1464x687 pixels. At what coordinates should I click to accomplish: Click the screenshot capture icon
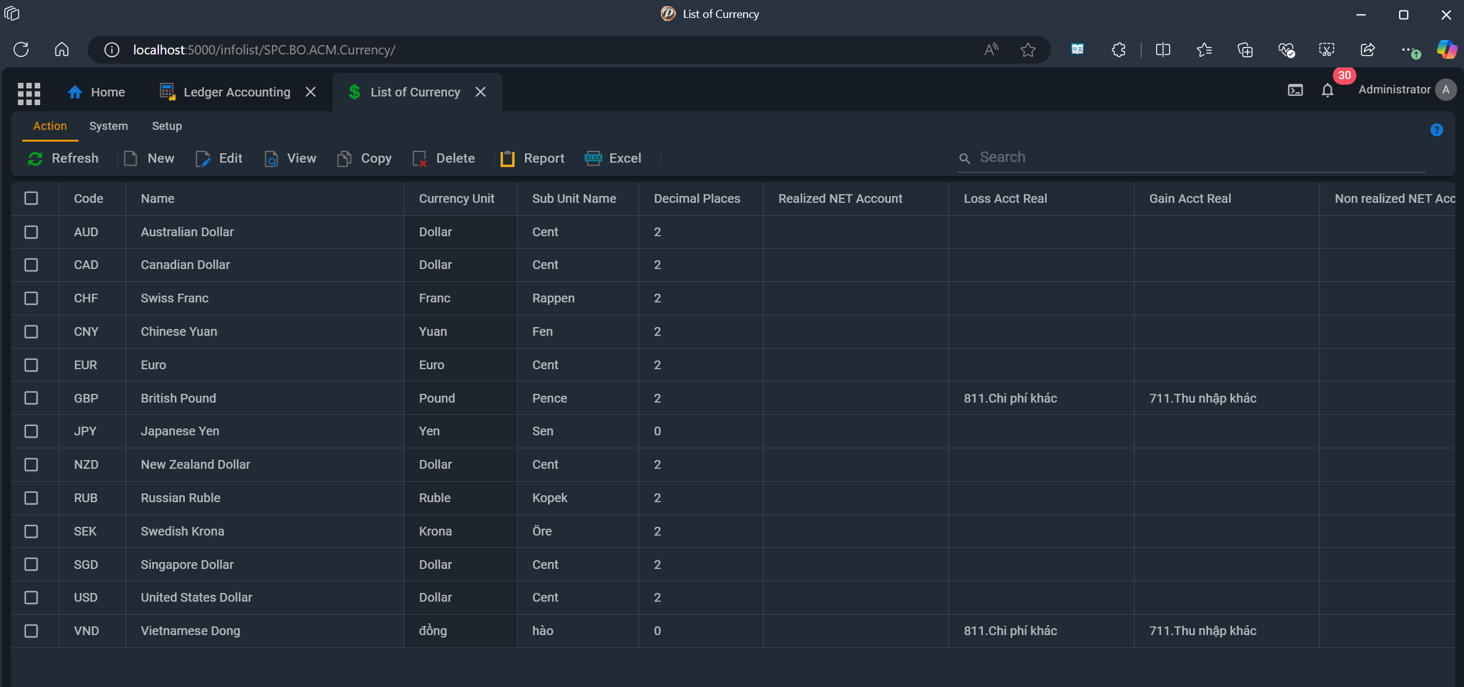[x=1327, y=49]
